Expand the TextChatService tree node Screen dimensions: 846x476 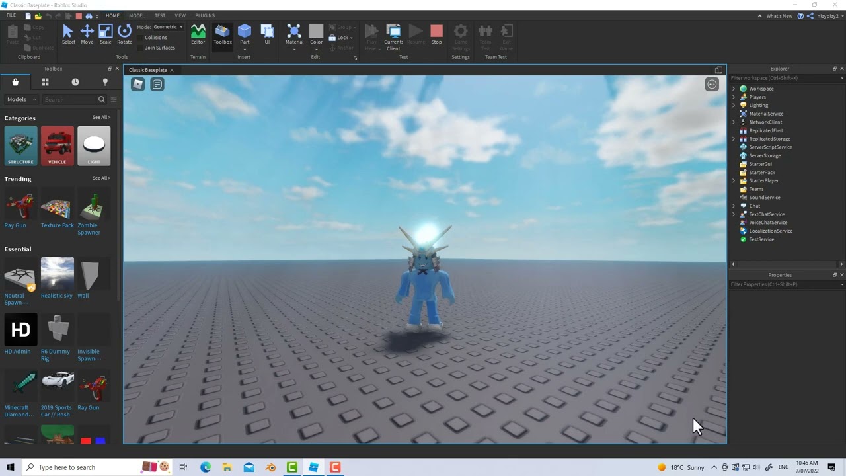pyautogui.click(x=734, y=214)
